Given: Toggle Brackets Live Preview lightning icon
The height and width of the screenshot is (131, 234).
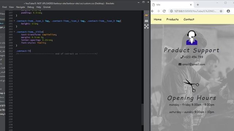Looking at the screenshot, I should click(146, 15).
